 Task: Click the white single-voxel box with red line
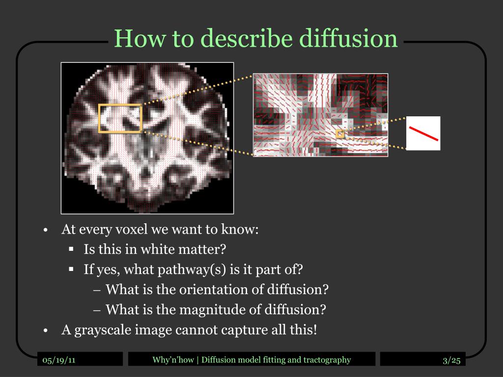(x=423, y=134)
